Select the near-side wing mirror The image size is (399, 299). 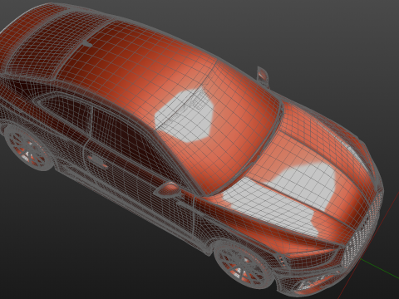point(167,190)
